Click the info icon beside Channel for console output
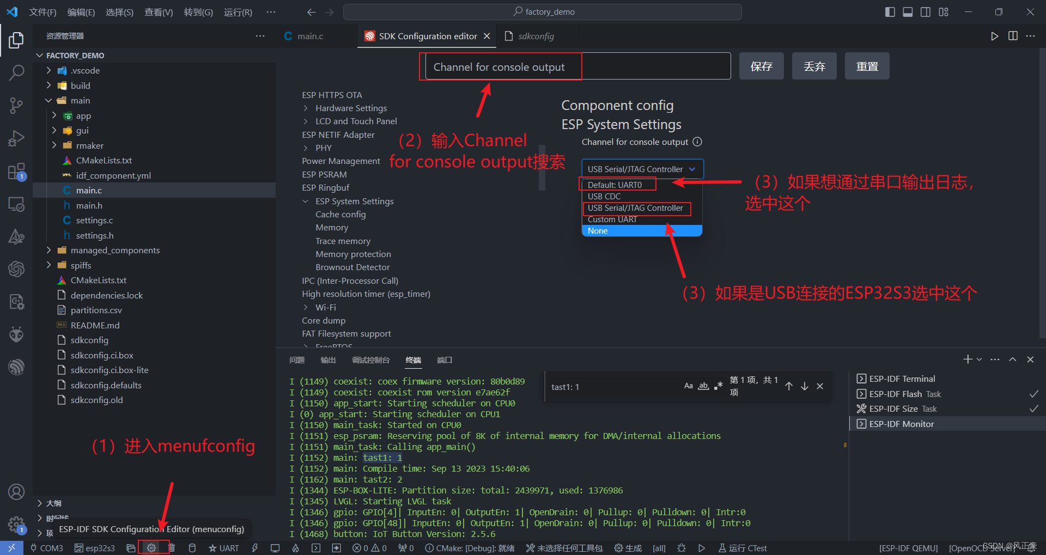The image size is (1046, 555). [x=697, y=142]
